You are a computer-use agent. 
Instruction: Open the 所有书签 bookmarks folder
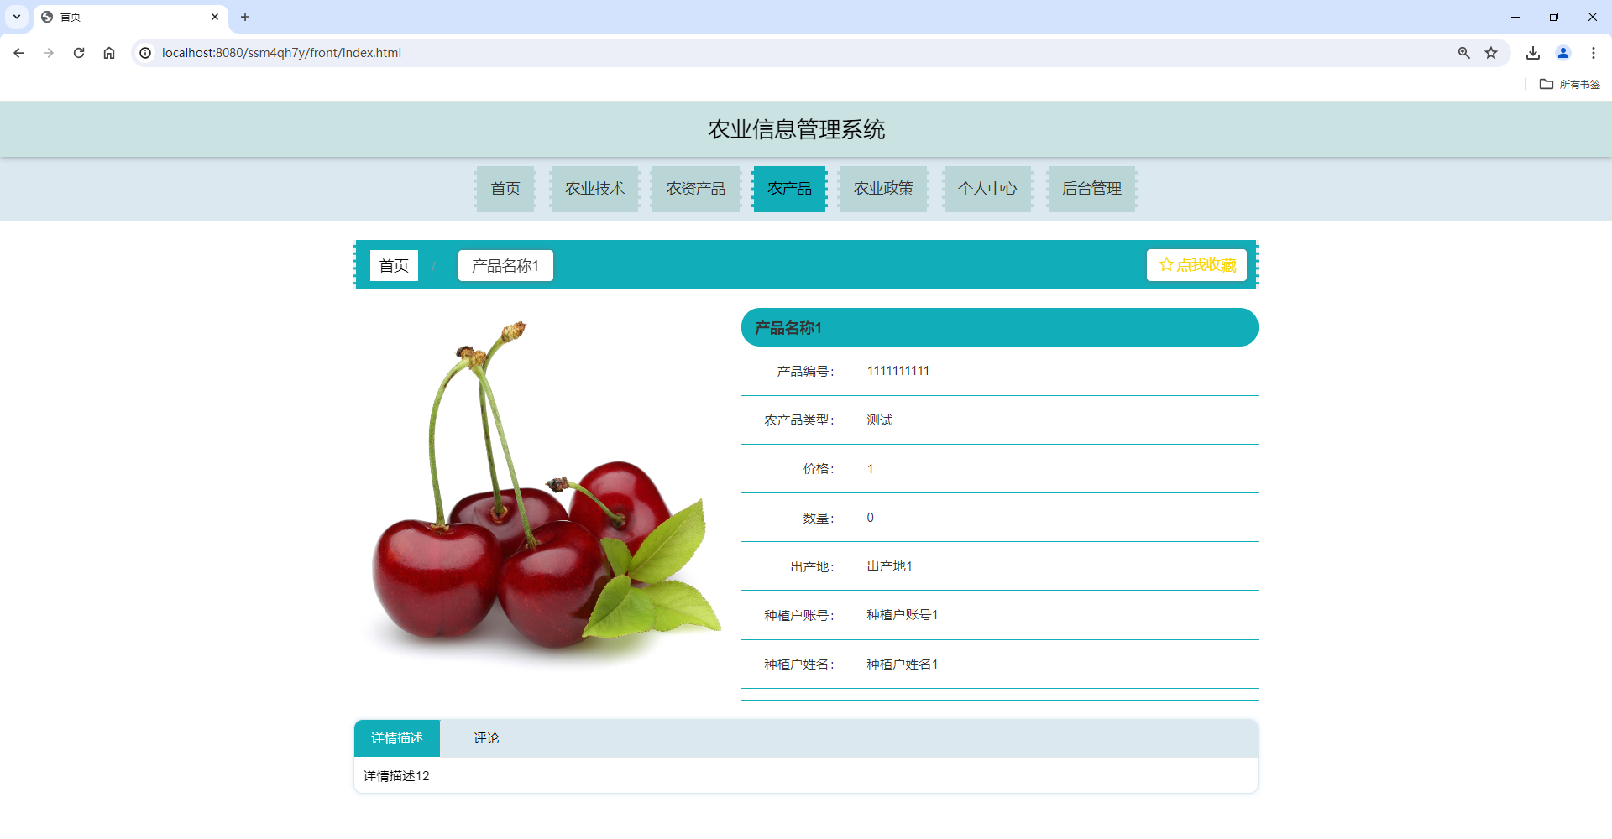pyautogui.click(x=1572, y=84)
